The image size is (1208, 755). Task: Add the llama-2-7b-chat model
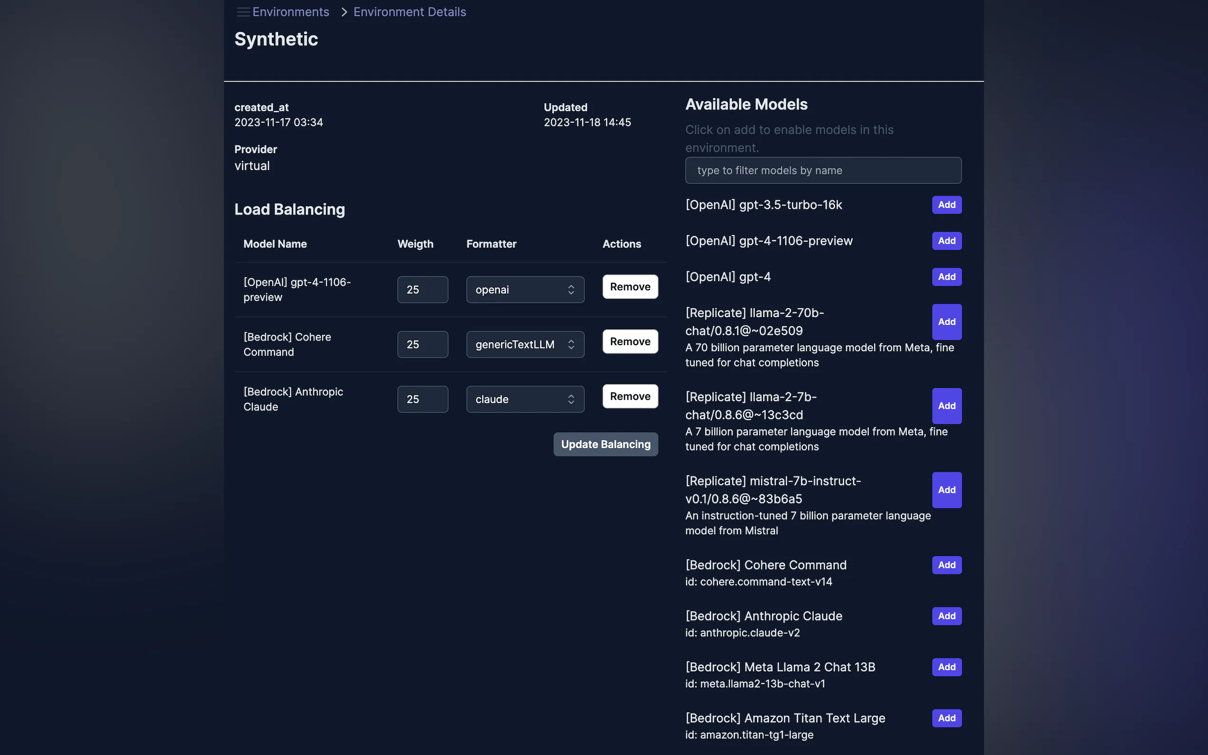pos(946,406)
